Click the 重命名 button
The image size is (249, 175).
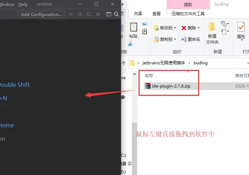(x=190, y=39)
